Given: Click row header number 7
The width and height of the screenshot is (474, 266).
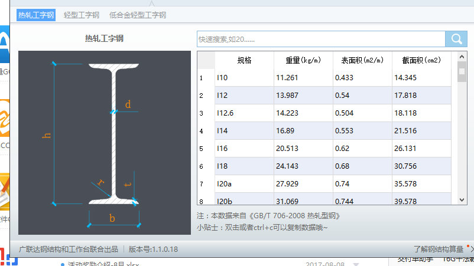Looking at the screenshot, I should (206, 184).
